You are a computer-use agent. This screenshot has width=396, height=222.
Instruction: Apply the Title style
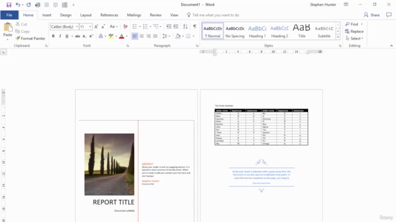(302, 31)
